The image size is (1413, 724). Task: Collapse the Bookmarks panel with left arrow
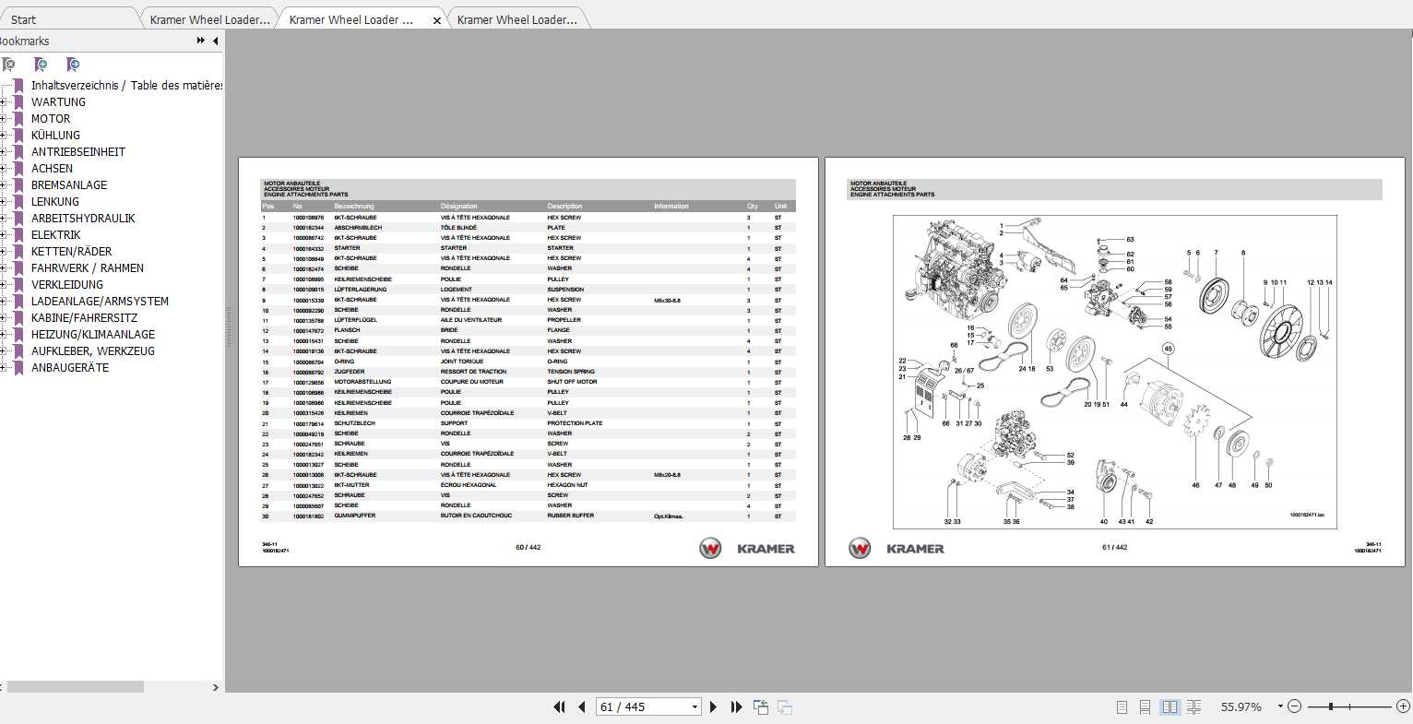click(215, 41)
